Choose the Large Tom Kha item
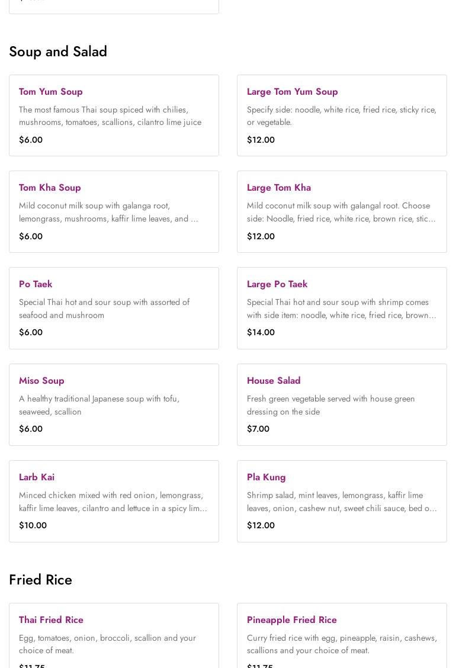The height and width of the screenshot is (668, 456). pos(278,188)
